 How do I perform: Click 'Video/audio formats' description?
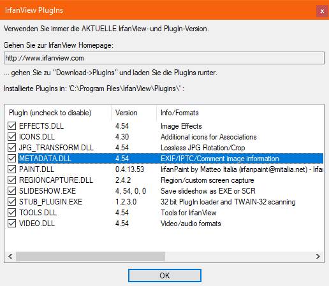click(191, 224)
